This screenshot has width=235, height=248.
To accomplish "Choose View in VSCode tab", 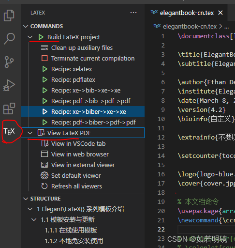I will tap(78, 144).
